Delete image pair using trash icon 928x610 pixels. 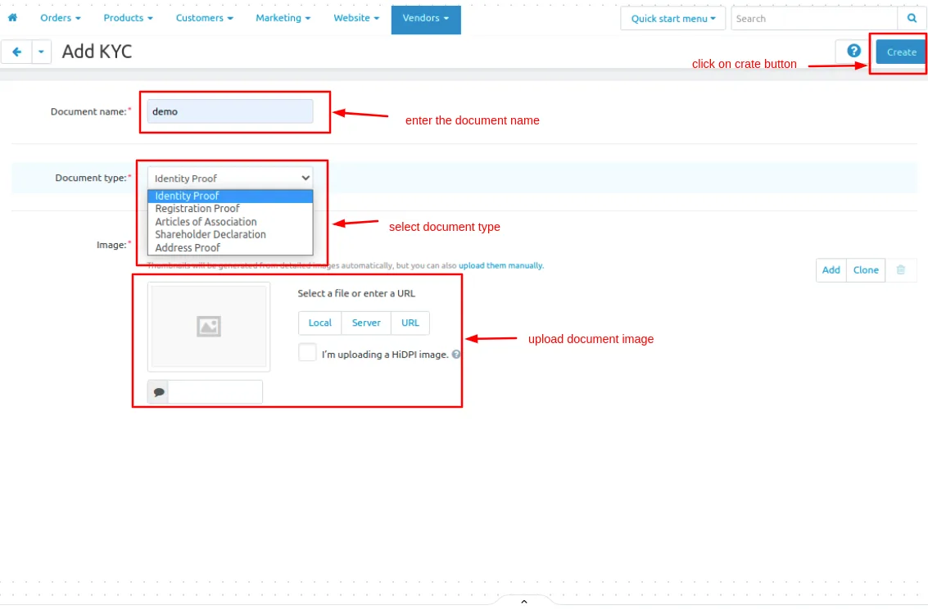point(901,270)
